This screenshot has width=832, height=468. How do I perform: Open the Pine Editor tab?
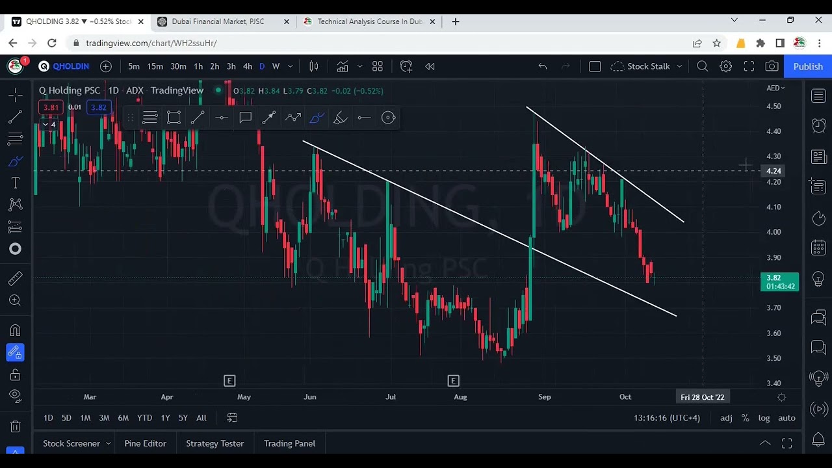146,443
